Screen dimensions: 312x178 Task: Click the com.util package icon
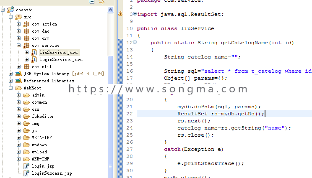(x=26, y=66)
